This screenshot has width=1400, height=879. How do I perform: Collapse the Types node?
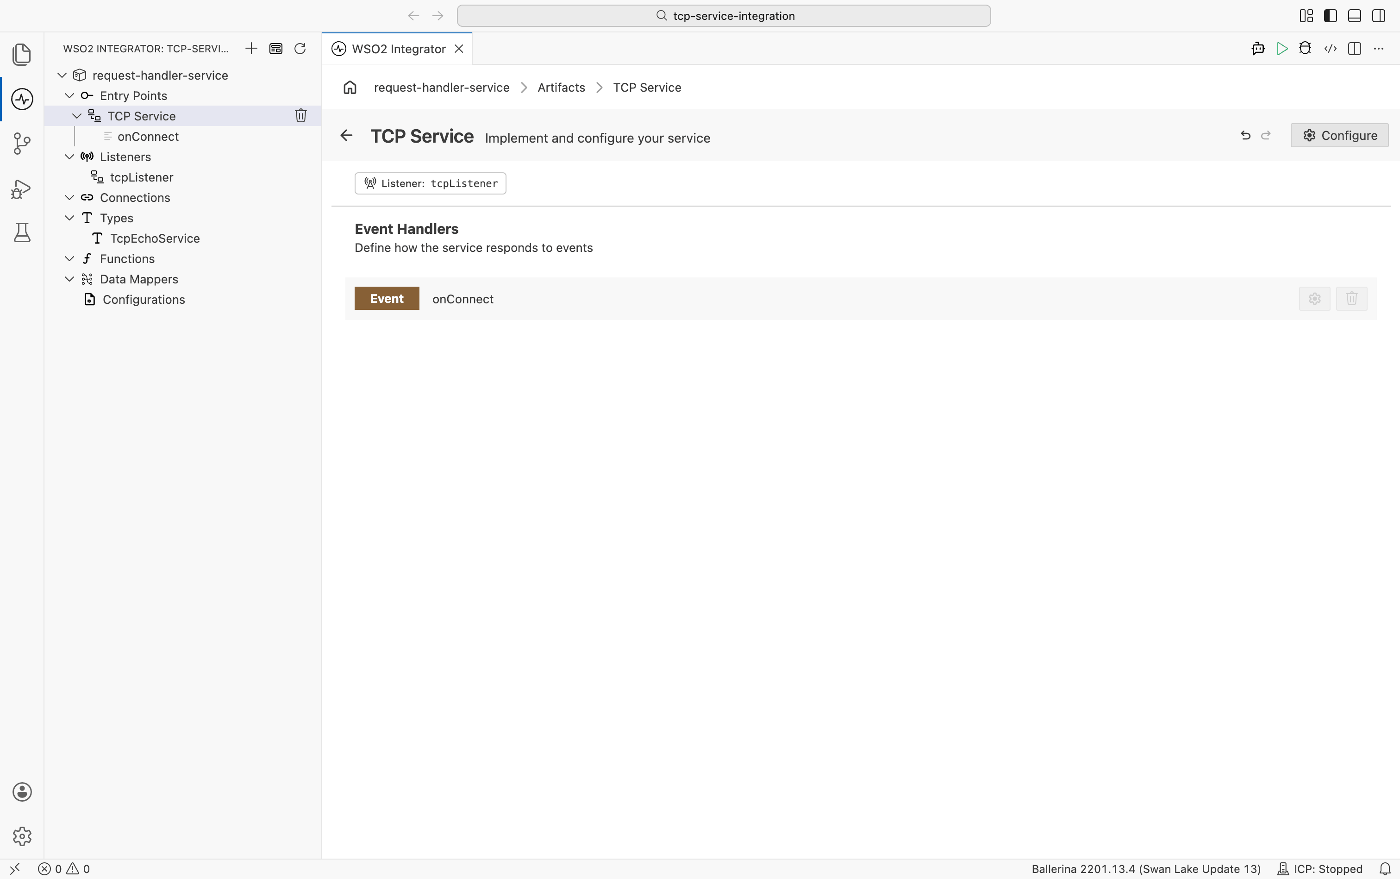click(x=69, y=217)
